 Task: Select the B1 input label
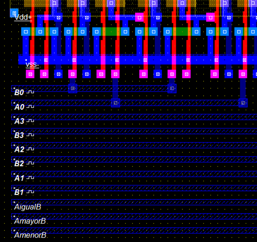(19, 192)
